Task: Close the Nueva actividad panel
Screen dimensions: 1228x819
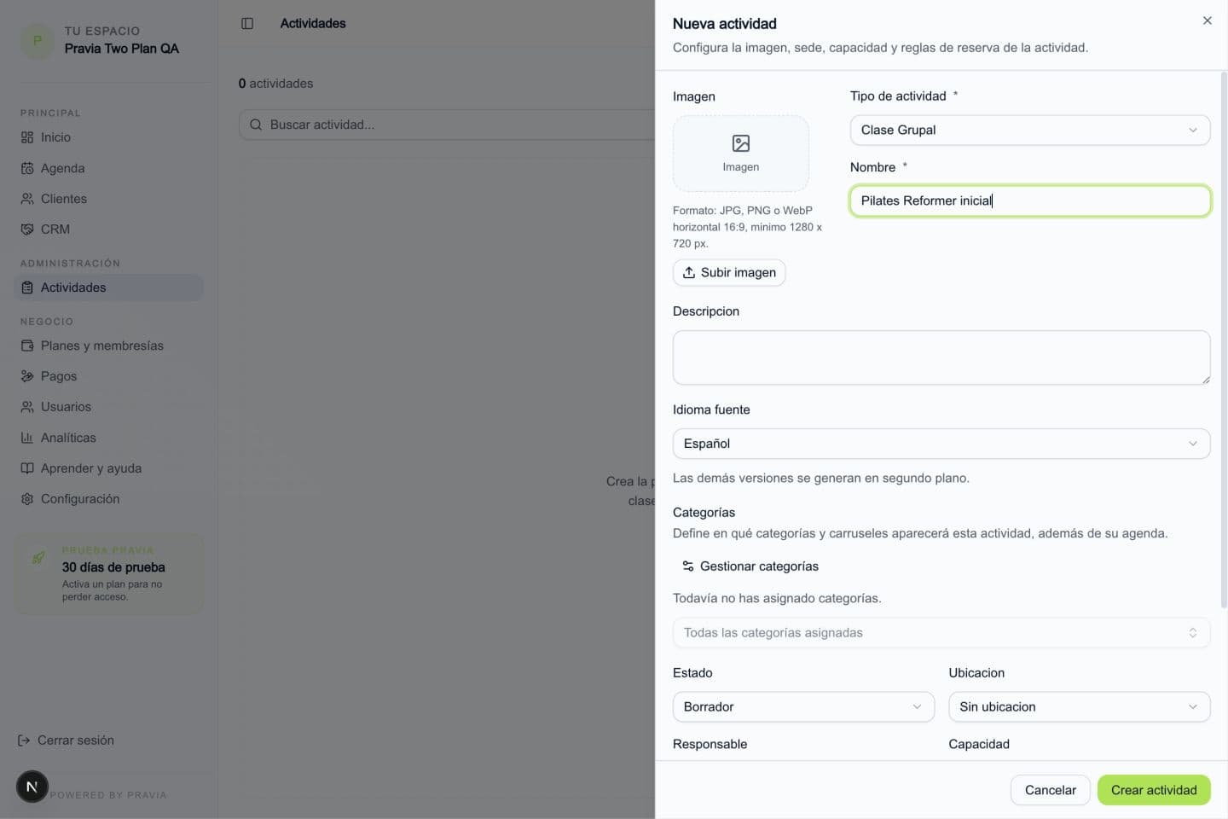Action: (x=1208, y=20)
